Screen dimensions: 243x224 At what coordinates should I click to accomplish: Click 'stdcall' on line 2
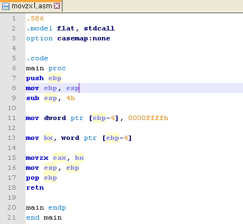pos(99,28)
